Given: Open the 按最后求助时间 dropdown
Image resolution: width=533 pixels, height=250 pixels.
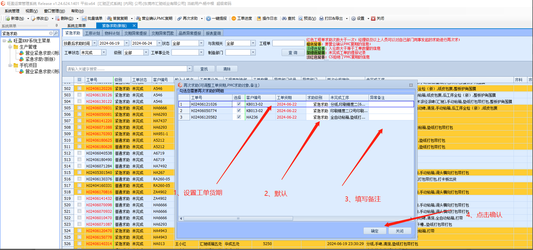Looking at the screenshot, I should pos(95,43).
